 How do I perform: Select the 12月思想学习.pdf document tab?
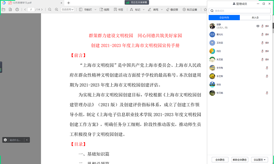coord(22,3)
